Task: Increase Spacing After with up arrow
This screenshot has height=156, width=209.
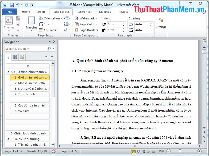Action: (x=151, y=29)
